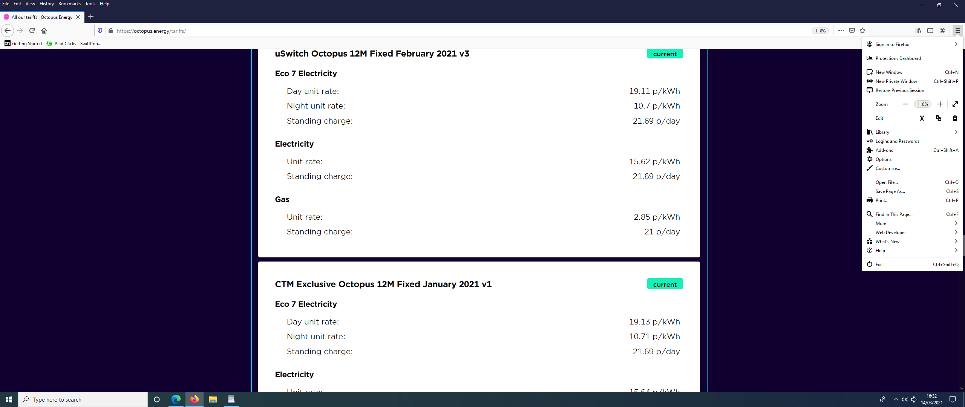Image resolution: width=965 pixels, height=407 pixels.
Task: Reset zoom via the 110% menu button
Action: [x=922, y=104]
